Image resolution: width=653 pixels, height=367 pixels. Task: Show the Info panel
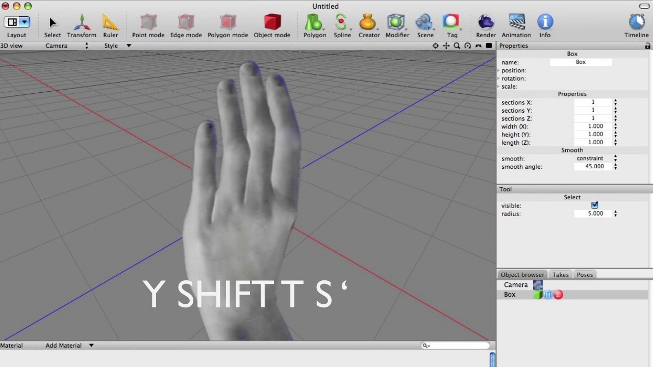click(x=545, y=25)
